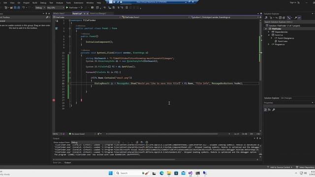Open Microsoft Edge from the taskbar
Viewport: 315px width, 177px height.
click(161, 173)
